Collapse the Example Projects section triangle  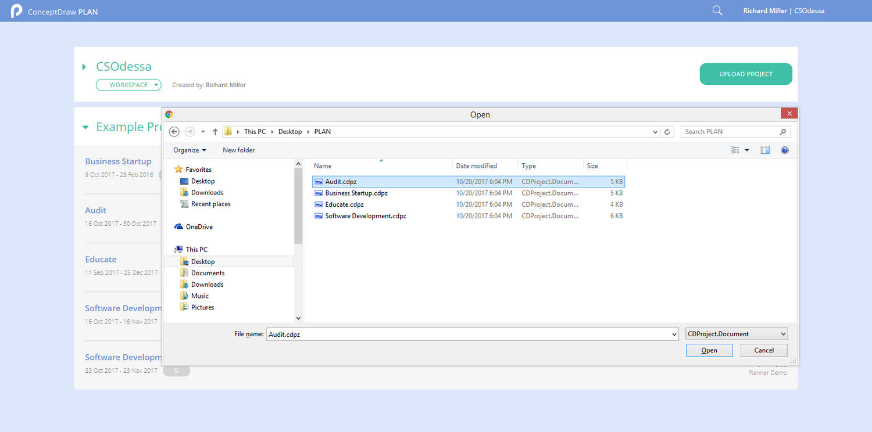tap(85, 127)
